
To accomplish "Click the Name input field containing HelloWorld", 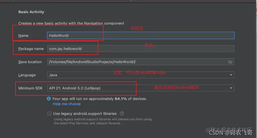I will pyautogui.click(x=141, y=35).
